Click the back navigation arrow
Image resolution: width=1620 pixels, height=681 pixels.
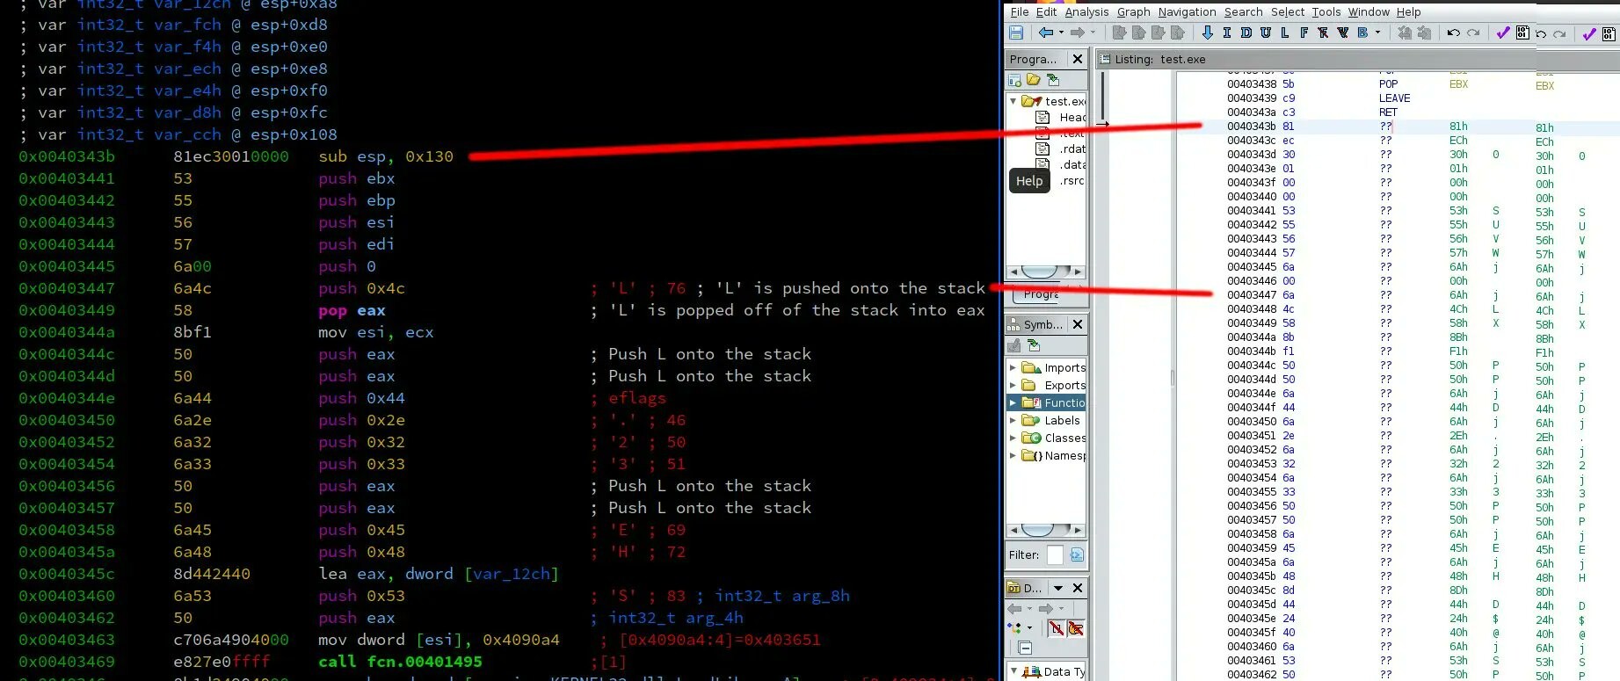point(1045,33)
